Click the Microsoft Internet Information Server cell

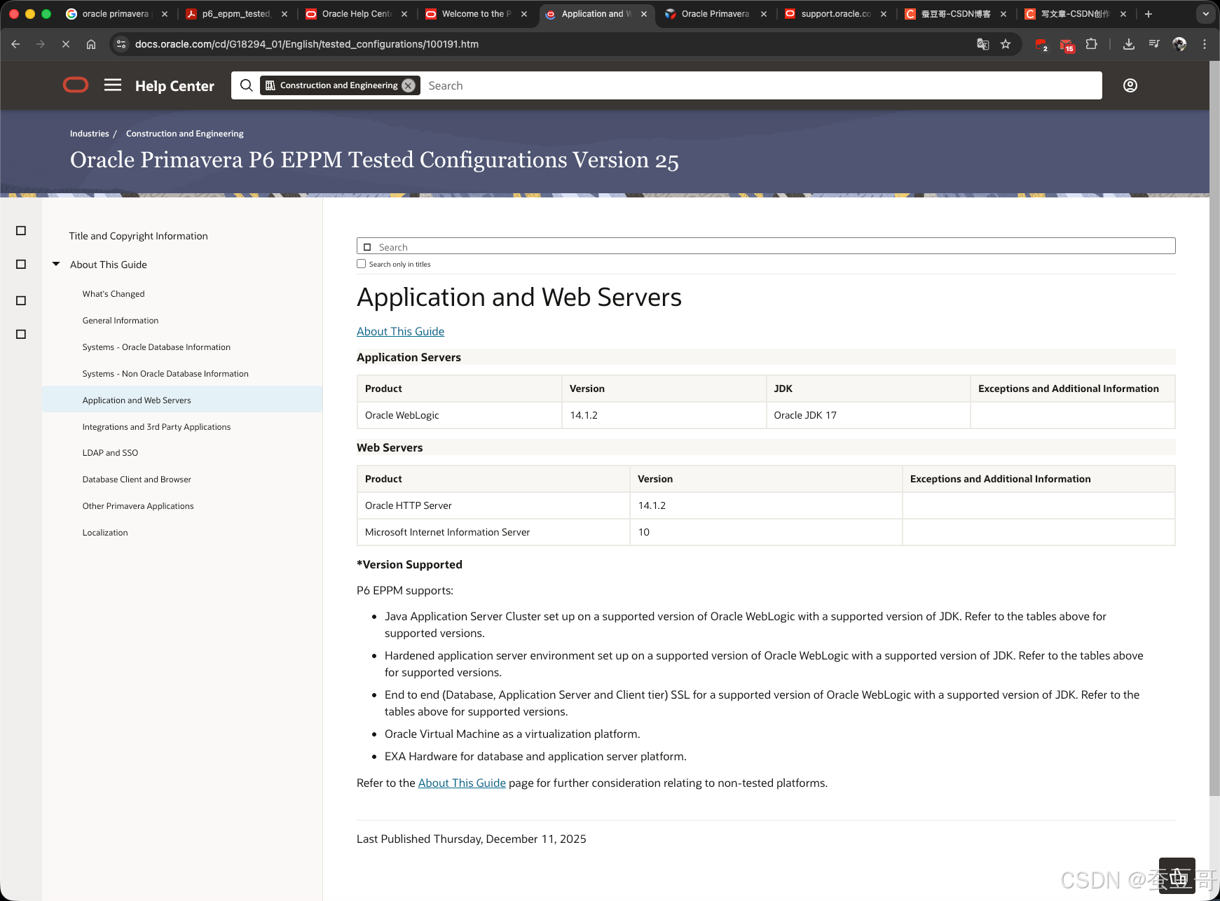493,533
